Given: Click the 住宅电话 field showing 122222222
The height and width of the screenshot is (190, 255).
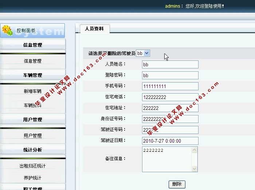Looking at the screenshot, I should [x=170, y=97].
